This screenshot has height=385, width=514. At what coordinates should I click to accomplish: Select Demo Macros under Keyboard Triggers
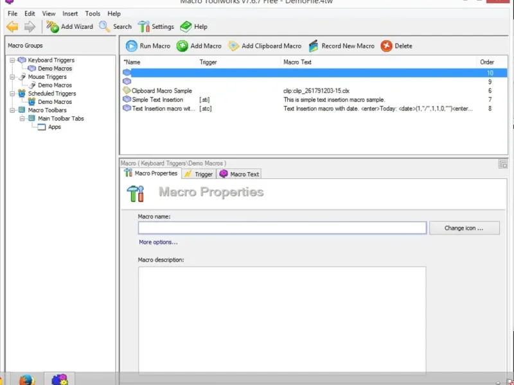55,69
